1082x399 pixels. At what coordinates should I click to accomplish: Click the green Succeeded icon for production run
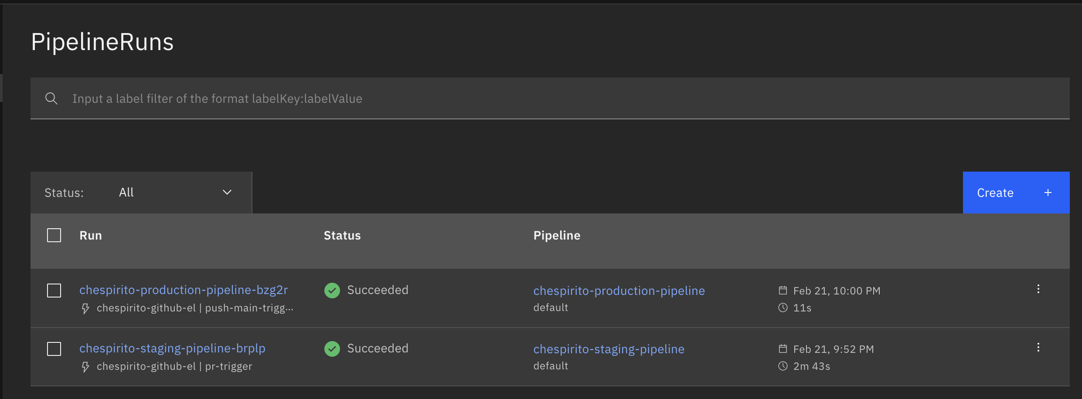(332, 291)
